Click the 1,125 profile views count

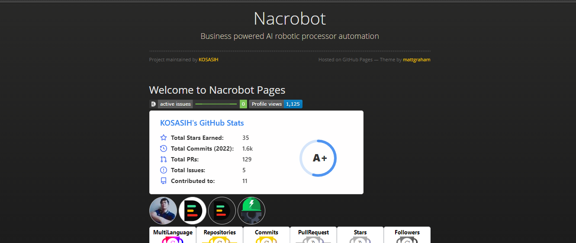tap(293, 104)
